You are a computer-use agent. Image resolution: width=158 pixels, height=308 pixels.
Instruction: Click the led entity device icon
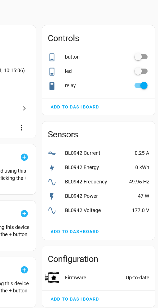coord(52,71)
